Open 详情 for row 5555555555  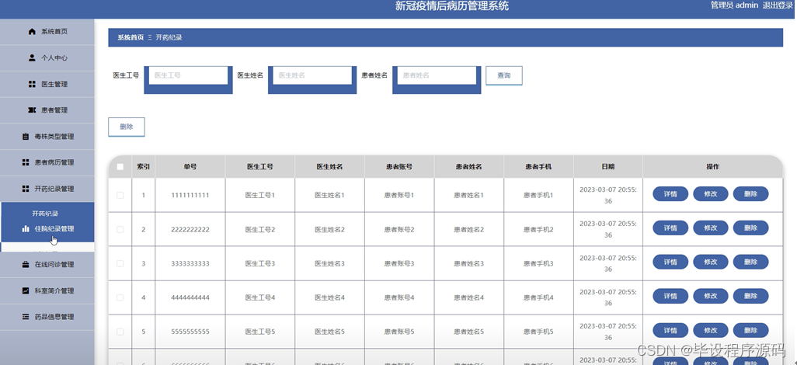coord(670,330)
